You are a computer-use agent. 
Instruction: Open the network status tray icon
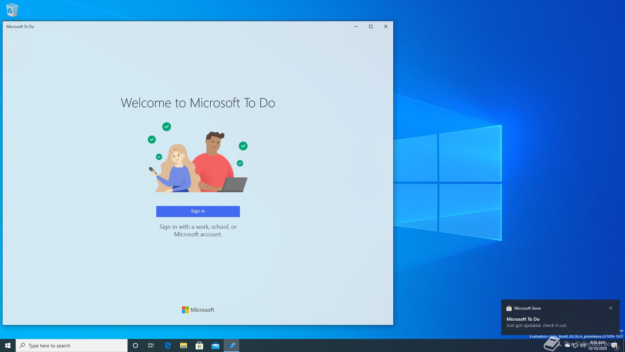575,345
